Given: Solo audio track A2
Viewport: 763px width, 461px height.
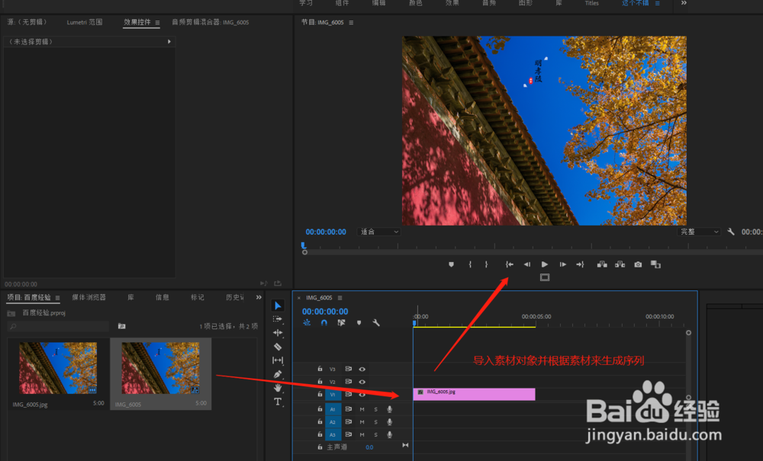Looking at the screenshot, I should click(x=375, y=422).
